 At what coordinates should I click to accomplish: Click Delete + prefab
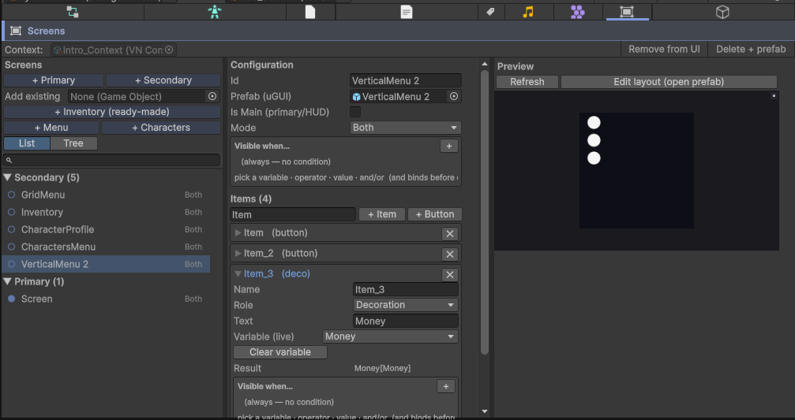click(x=751, y=49)
